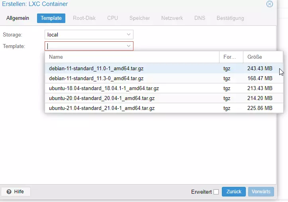
Task: Type in the Template input field
Action: point(85,46)
